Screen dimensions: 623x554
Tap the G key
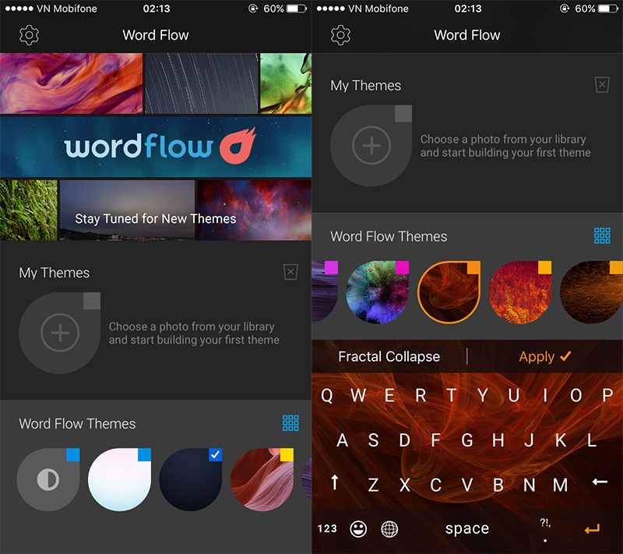(x=466, y=440)
